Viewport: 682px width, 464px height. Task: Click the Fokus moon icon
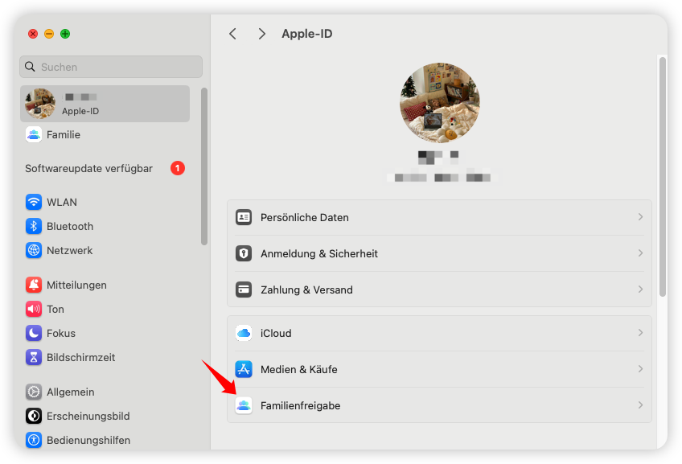coord(34,333)
